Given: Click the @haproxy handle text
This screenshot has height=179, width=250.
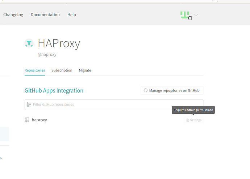Looking at the screenshot, I should [47, 54].
